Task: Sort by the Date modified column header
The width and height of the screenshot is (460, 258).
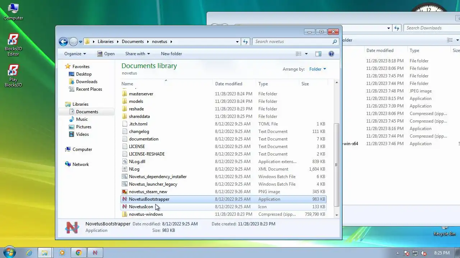Action: point(234,84)
